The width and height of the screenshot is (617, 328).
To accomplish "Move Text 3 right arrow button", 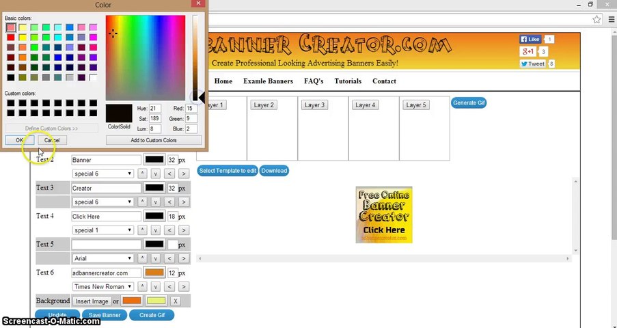I will [x=183, y=202].
